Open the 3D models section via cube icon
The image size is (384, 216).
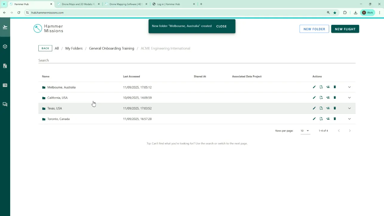click(5, 46)
